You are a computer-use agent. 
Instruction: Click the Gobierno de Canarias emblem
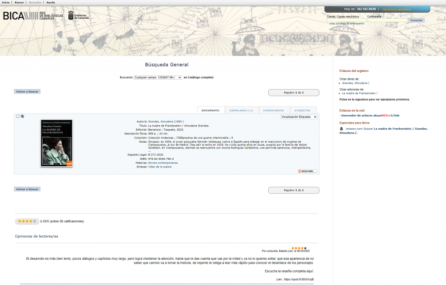pyautogui.click(x=78, y=16)
